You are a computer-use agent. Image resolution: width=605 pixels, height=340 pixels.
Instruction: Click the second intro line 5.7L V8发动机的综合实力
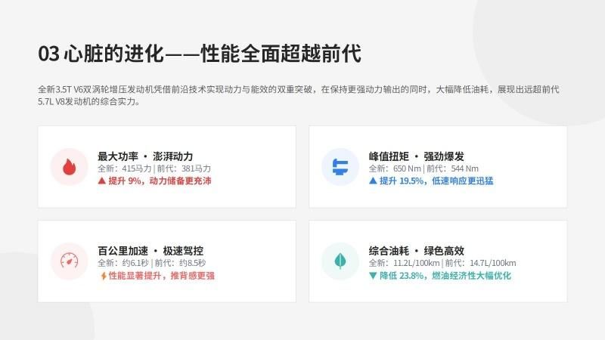[89, 102]
